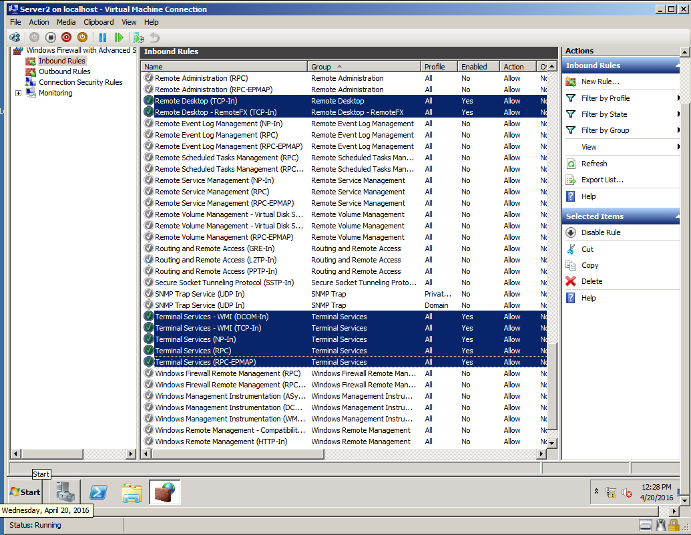Click the rules list vertical scrollbar up arrow

[x=552, y=67]
